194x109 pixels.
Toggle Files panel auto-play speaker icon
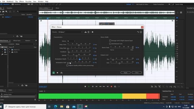[22, 36]
